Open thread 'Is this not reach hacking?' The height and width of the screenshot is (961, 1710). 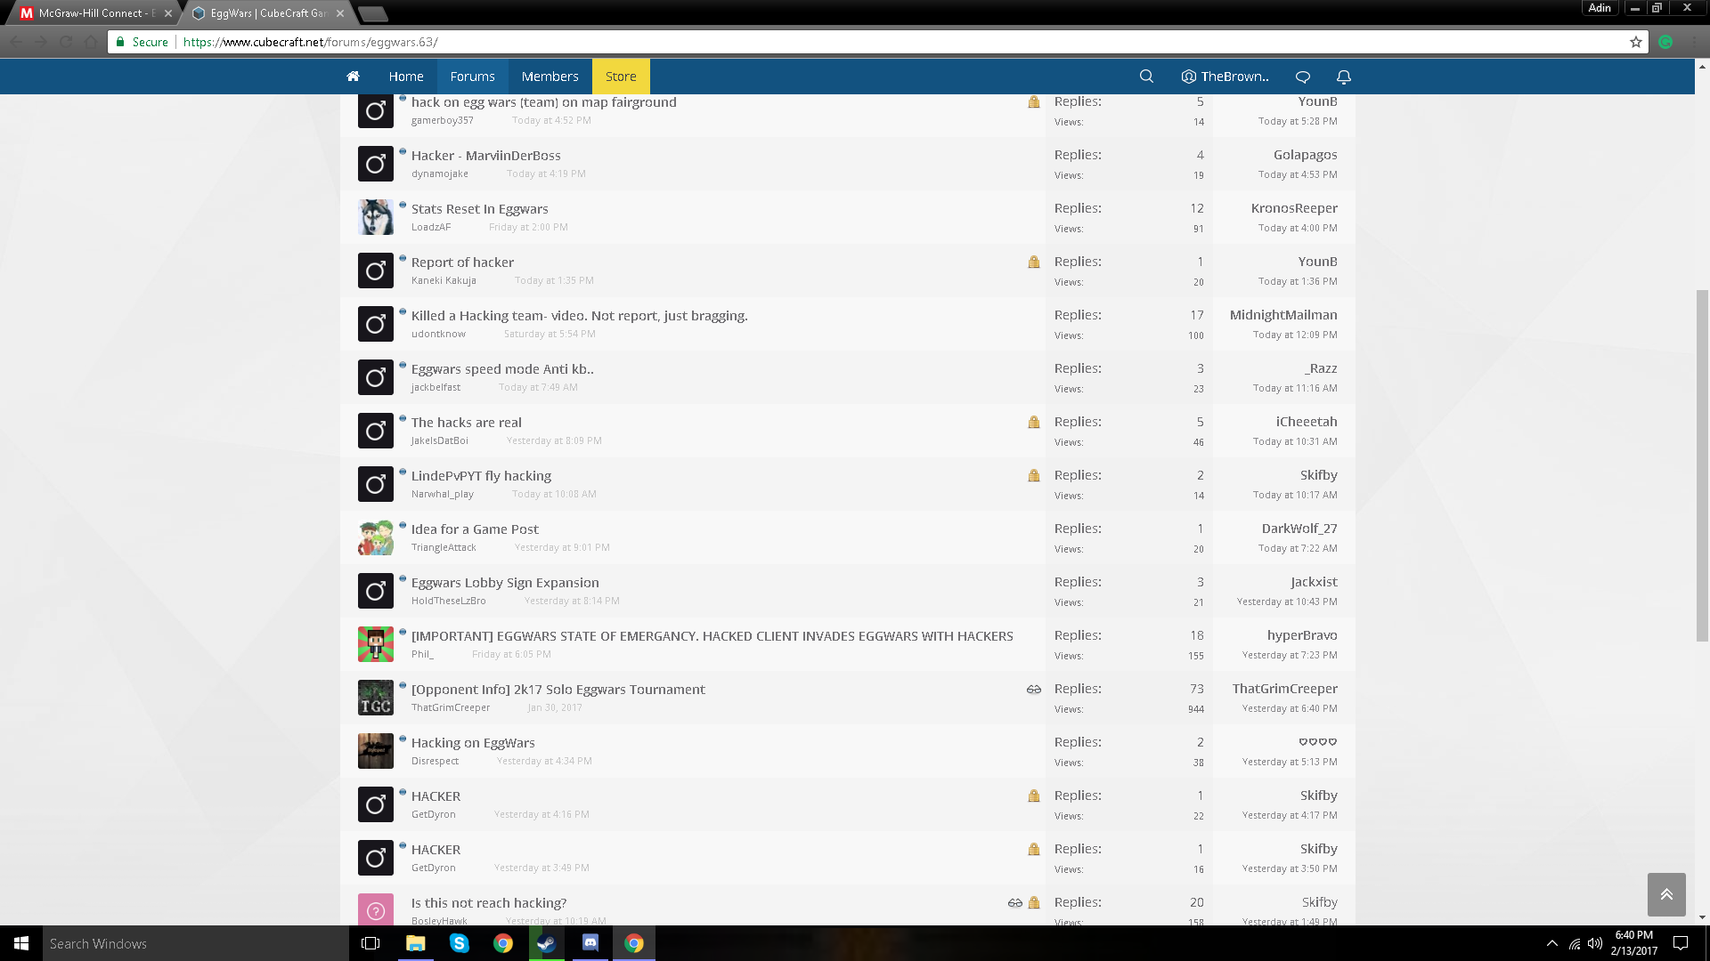[x=489, y=903]
